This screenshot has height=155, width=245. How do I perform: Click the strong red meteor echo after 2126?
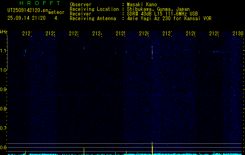(152, 52)
